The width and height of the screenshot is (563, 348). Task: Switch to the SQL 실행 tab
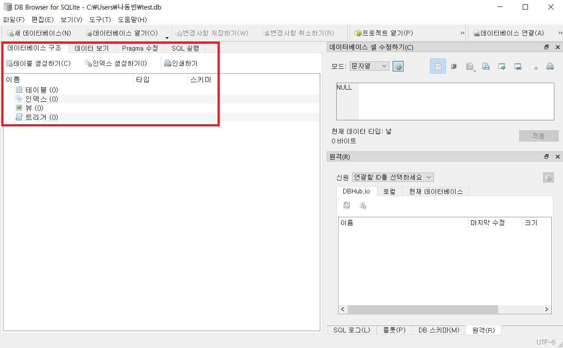185,48
